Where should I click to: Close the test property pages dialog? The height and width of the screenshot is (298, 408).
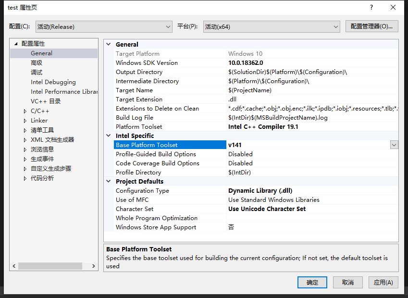tap(393, 7)
